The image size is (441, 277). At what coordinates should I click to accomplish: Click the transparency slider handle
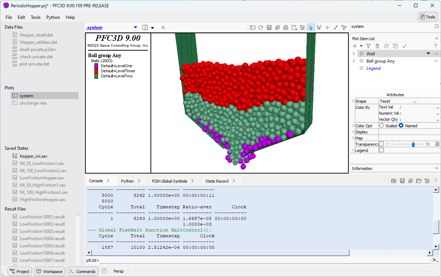pyautogui.click(x=413, y=144)
